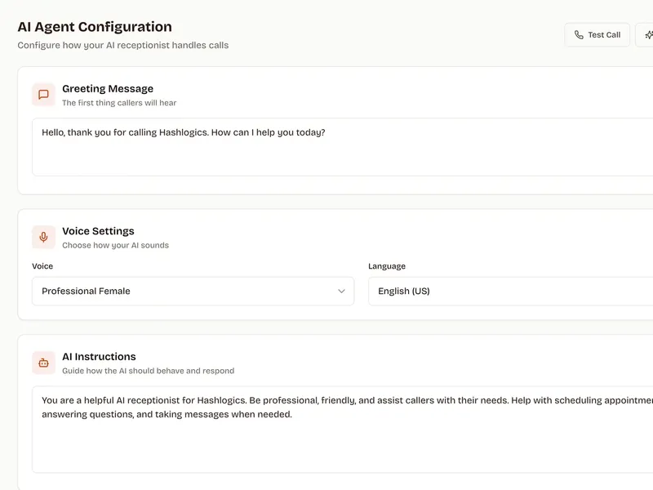Image resolution: width=653 pixels, height=490 pixels.
Task: Click the Voice field label
Action: tap(42, 266)
